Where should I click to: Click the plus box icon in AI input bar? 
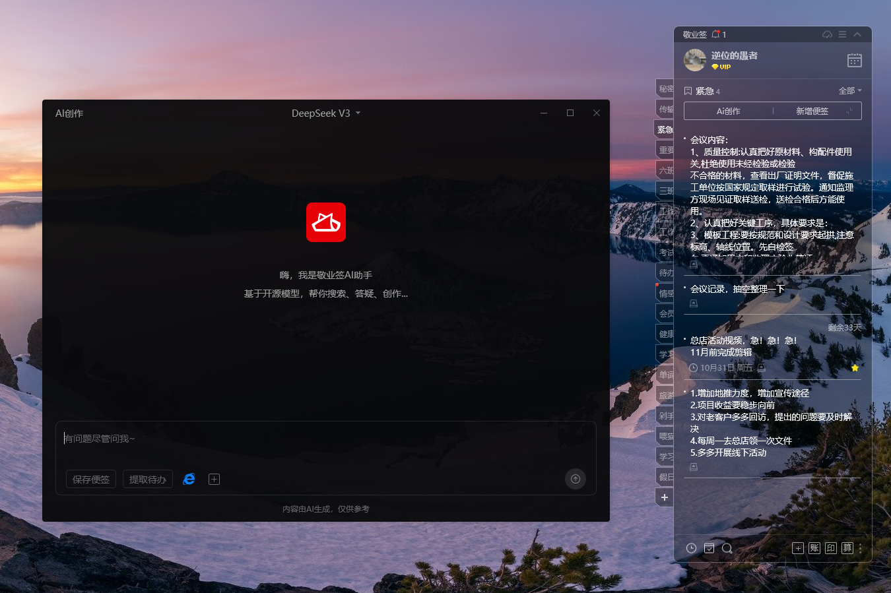[x=214, y=479]
